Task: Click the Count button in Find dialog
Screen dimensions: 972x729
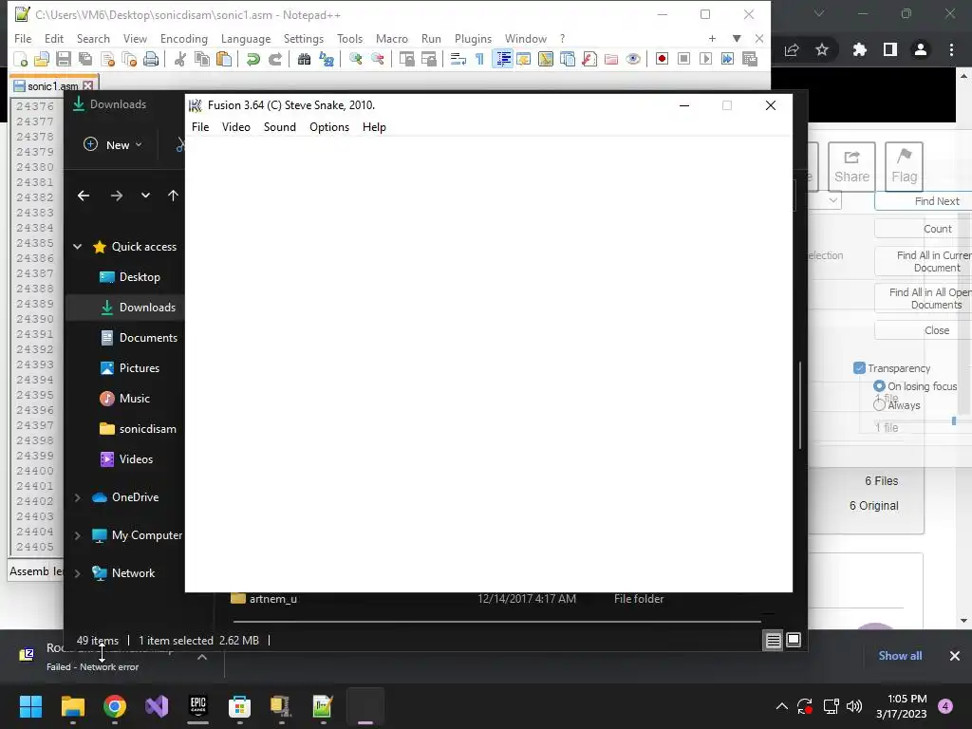Action: [x=923, y=229]
